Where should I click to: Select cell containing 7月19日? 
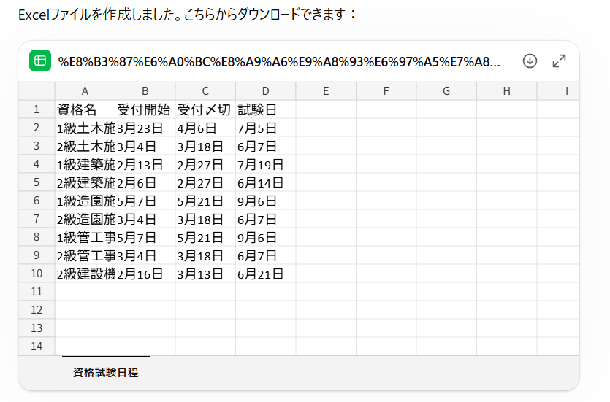tap(265, 164)
